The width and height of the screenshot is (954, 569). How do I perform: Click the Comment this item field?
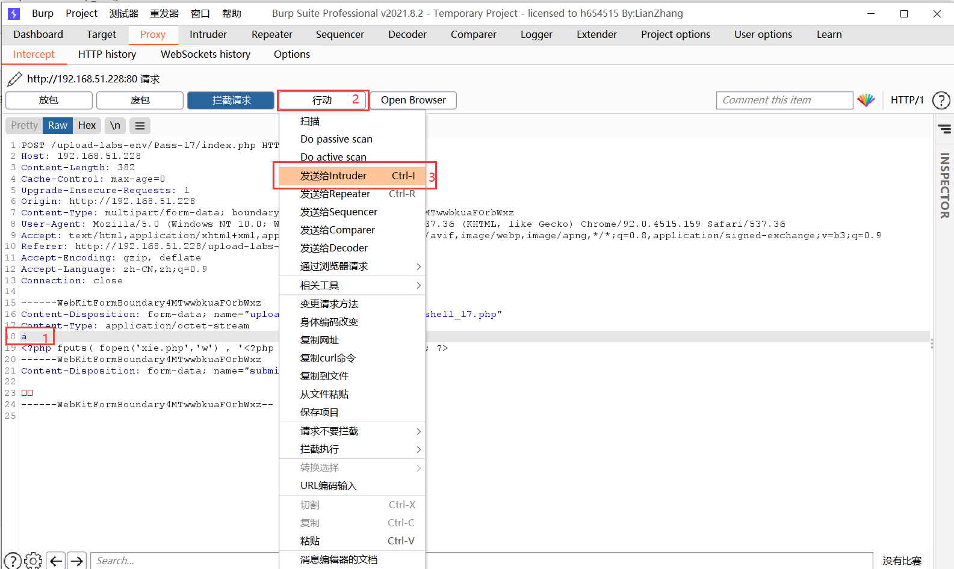784,100
